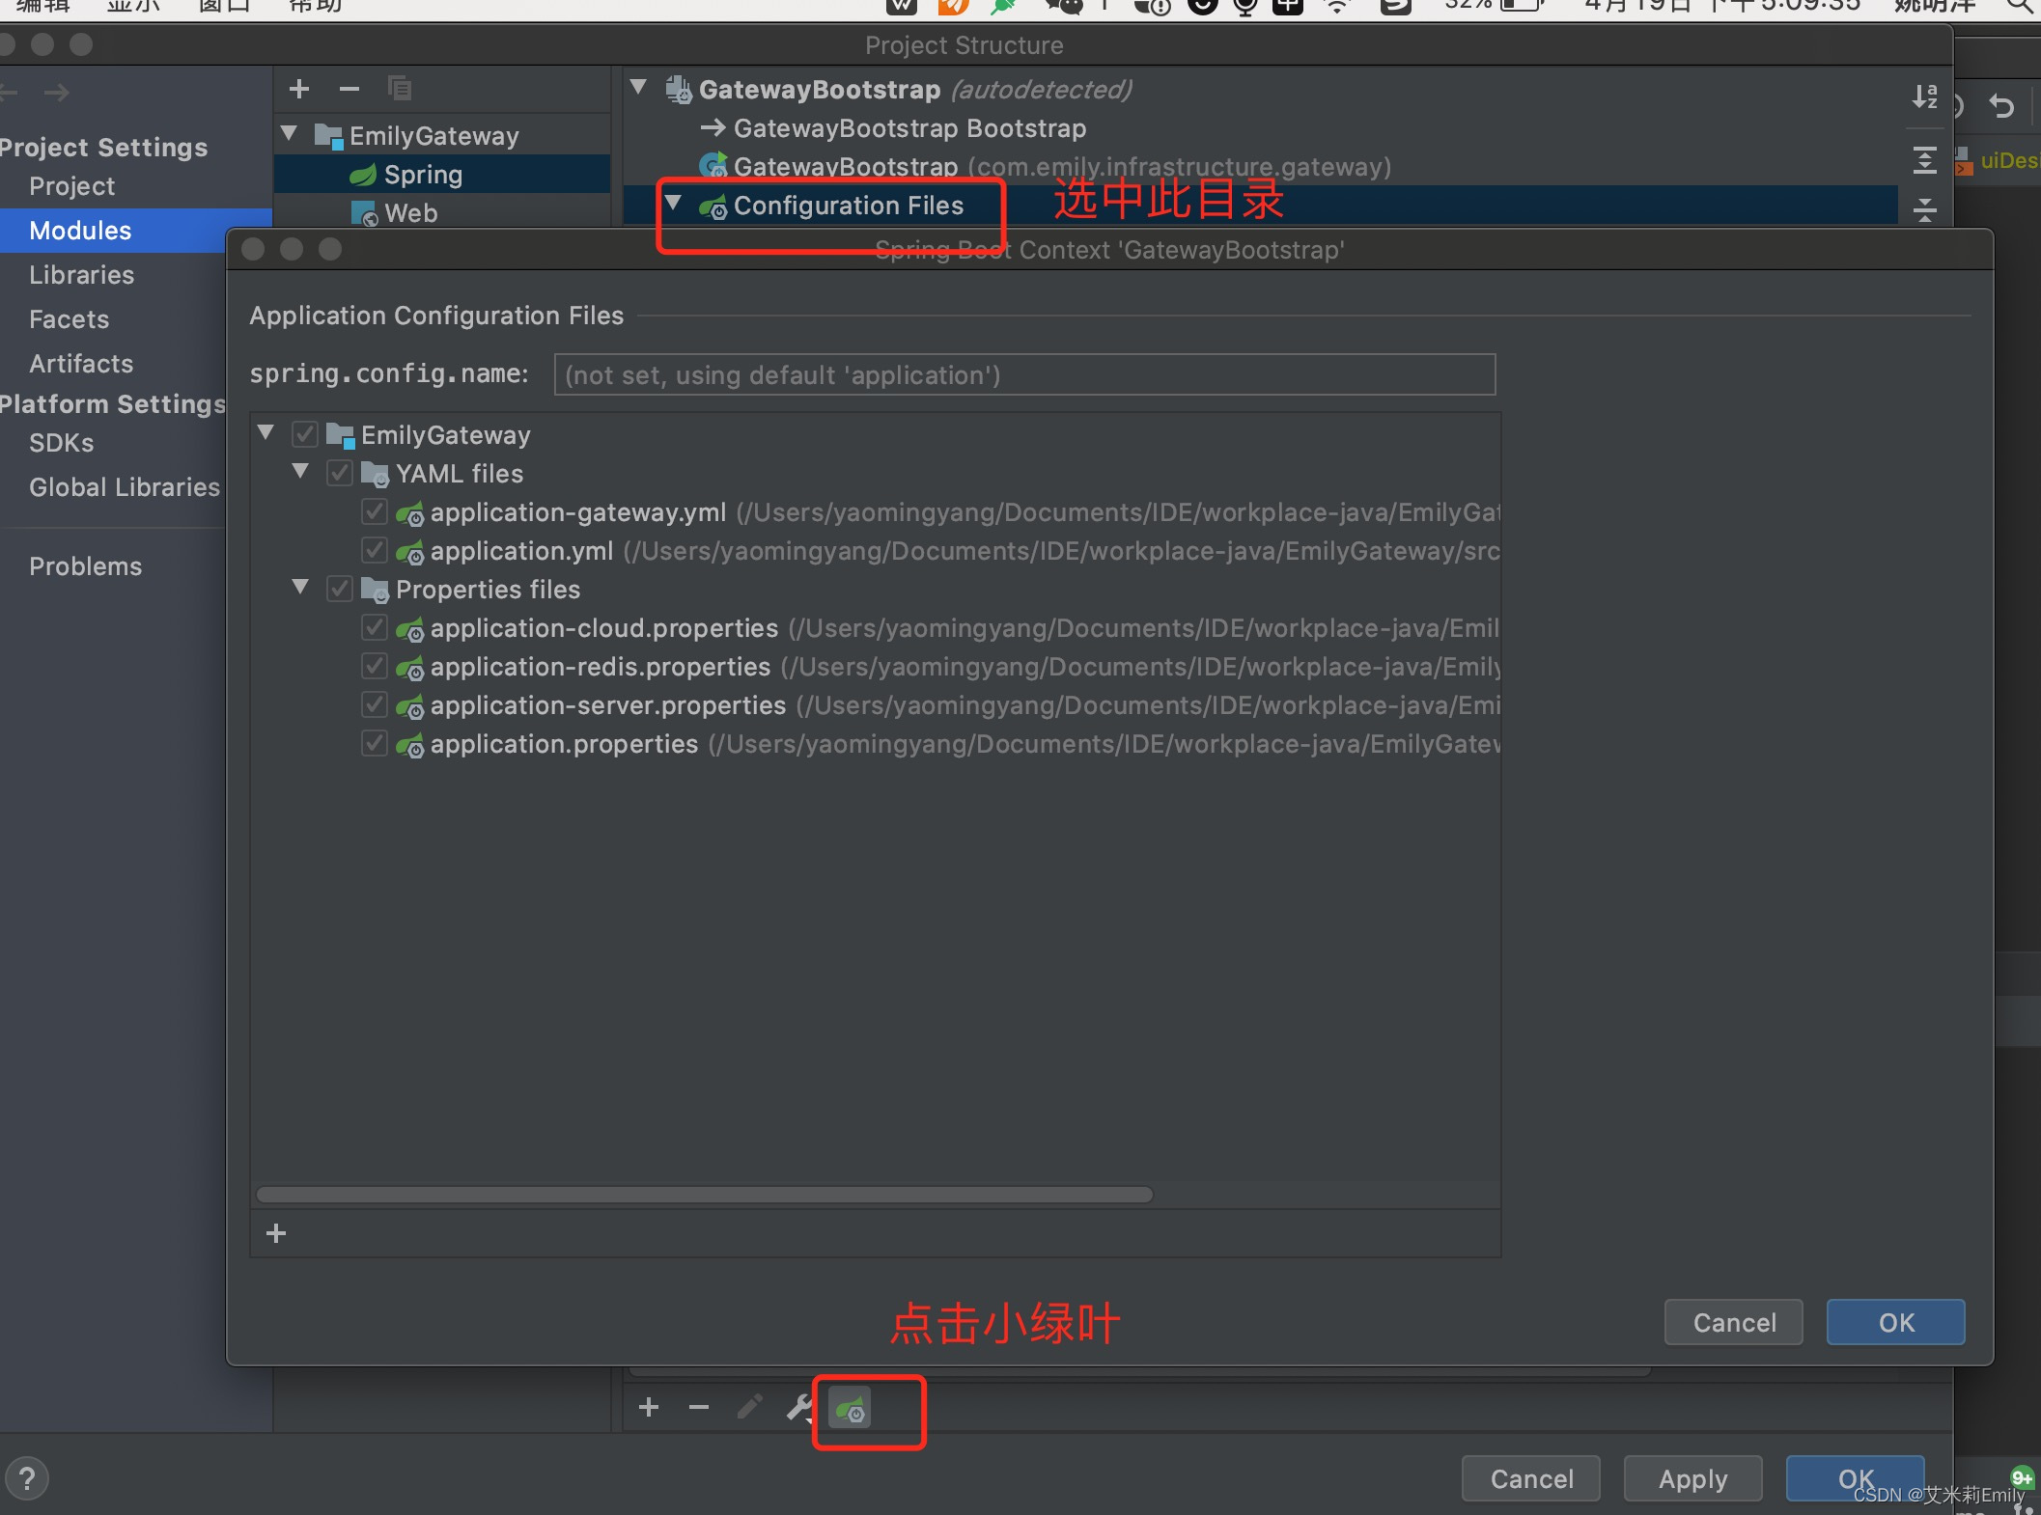Image resolution: width=2041 pixels, height=1515 pixels.
Task: Click Cancel in Spring Boot Context dialog
Action: 1733,1322
